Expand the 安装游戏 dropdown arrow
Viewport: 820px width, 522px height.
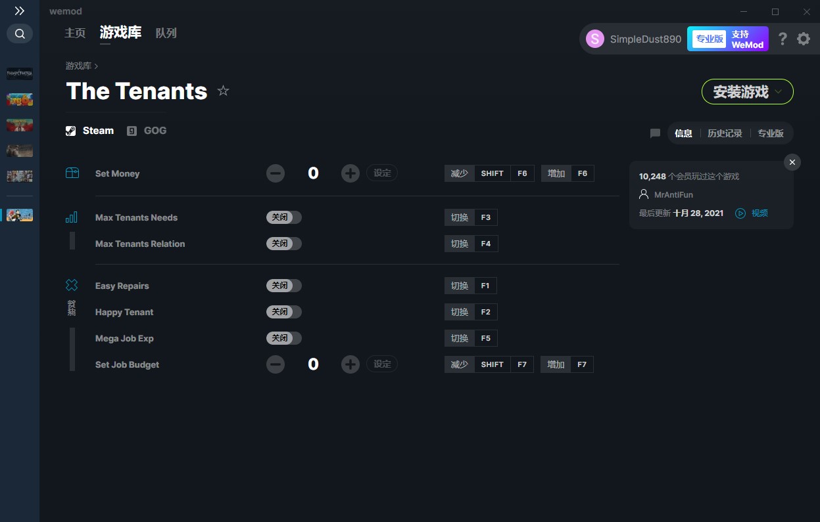(x=779, y=92)
